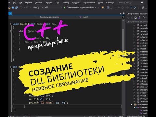156x117 pixels.
Task: Pause the debugging session
Action: point(115,7)
